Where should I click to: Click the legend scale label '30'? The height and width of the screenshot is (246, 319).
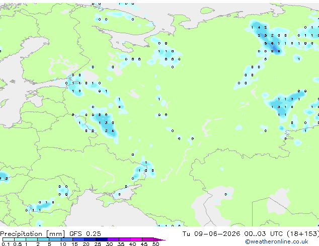tap(109, 244)
